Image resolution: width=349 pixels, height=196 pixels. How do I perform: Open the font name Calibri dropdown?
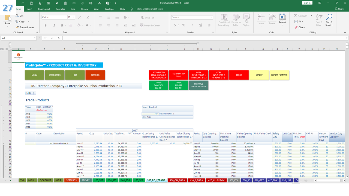coord(66,17)
